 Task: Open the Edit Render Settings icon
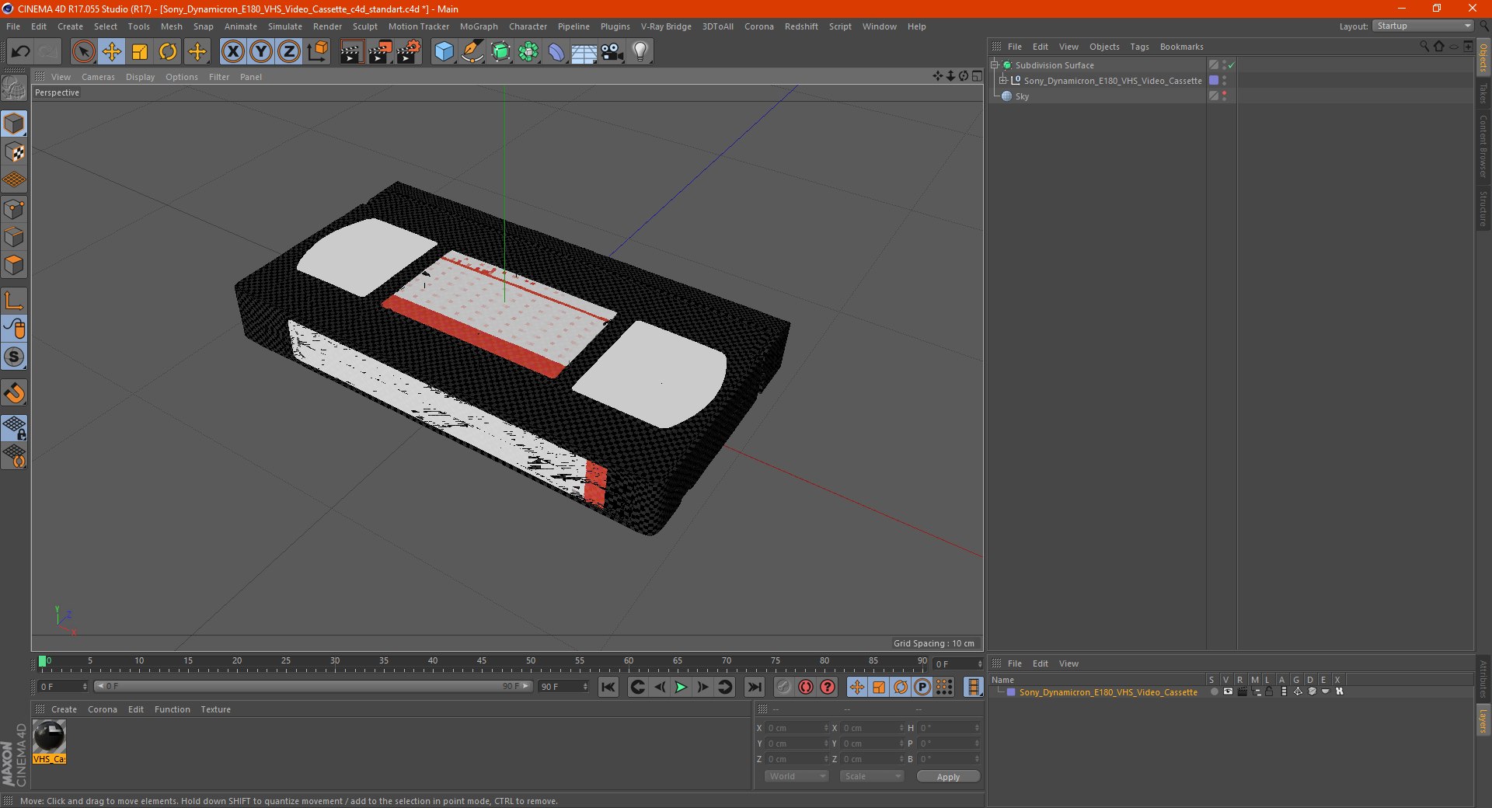(409, 52)
